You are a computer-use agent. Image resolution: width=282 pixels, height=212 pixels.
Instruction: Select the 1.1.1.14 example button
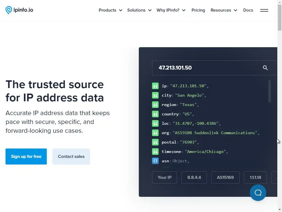(x=255, y=177)
